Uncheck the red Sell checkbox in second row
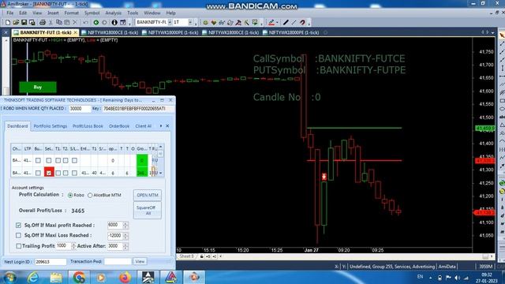 coord(49,173)
